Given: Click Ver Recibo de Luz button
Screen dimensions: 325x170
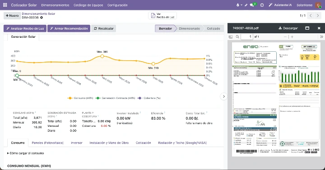Looking at the screenshot, I should (162, 15).
